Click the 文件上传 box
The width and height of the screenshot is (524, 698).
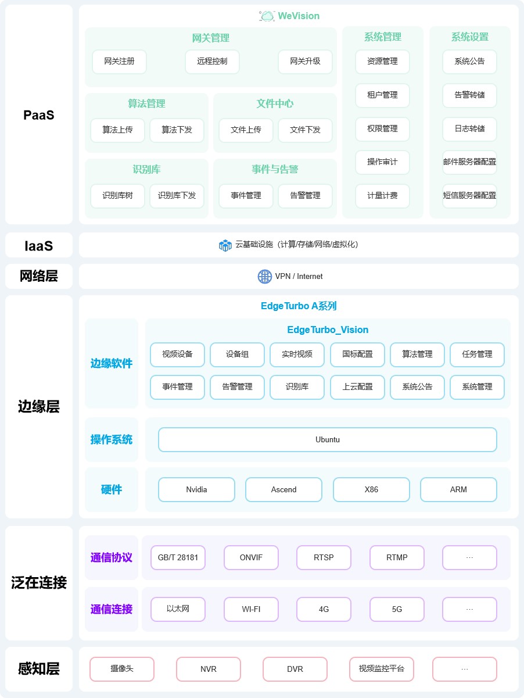pos(246,130)
